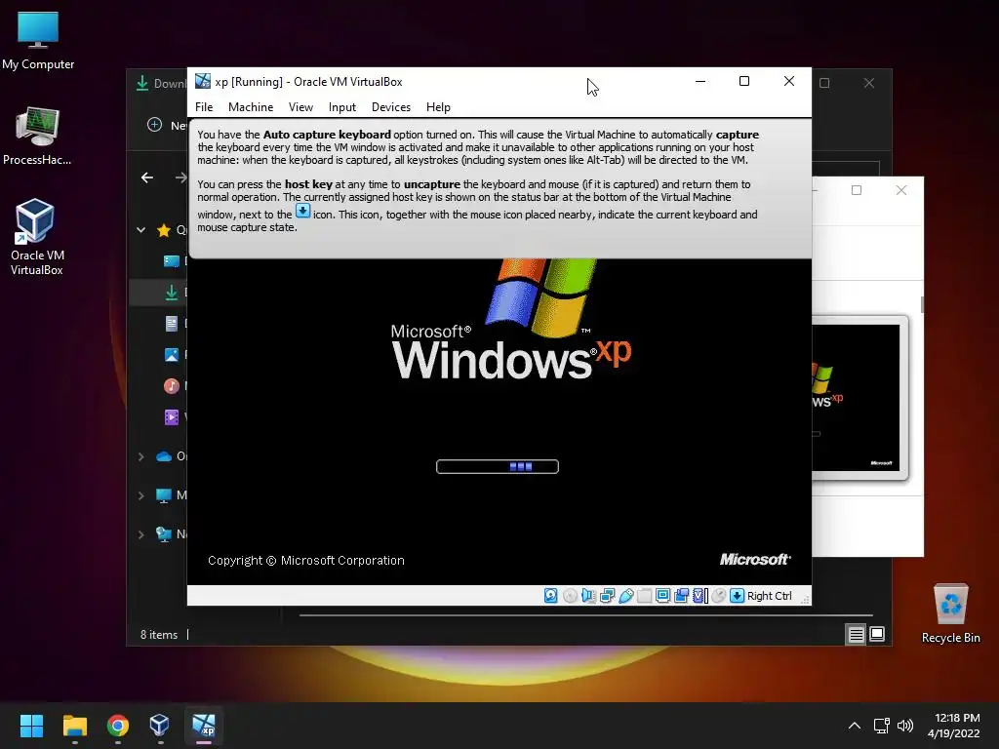Switch Explorer to details list view
999x749 pixels.
pos(856,634)
